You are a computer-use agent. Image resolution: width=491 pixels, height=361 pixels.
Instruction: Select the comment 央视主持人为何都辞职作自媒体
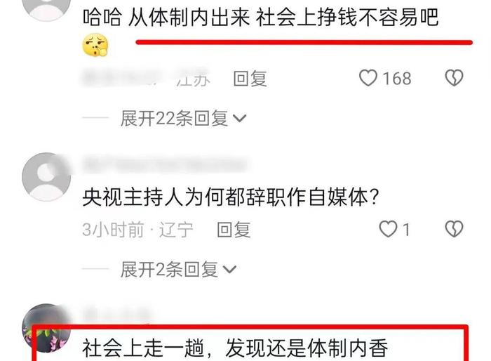(231, 197)
